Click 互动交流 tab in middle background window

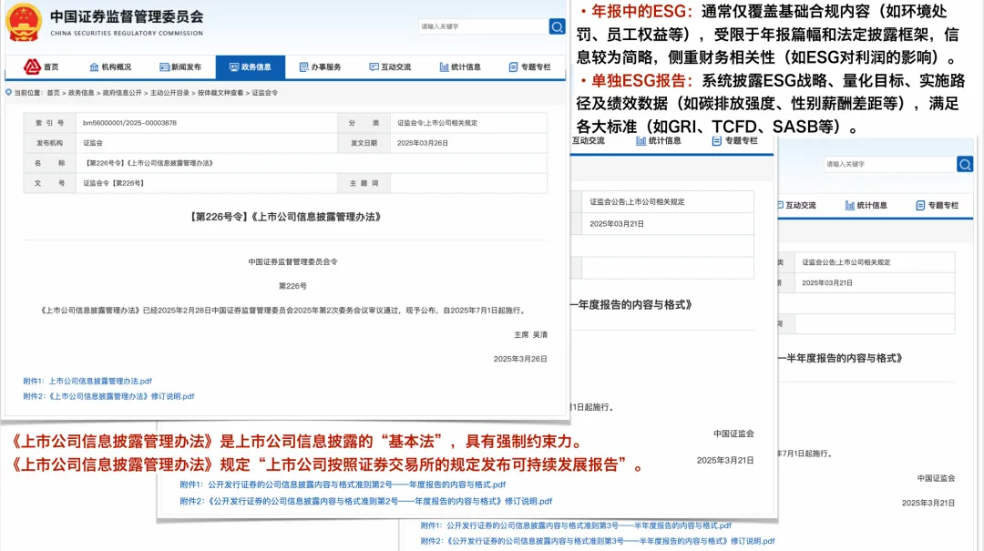588,140
